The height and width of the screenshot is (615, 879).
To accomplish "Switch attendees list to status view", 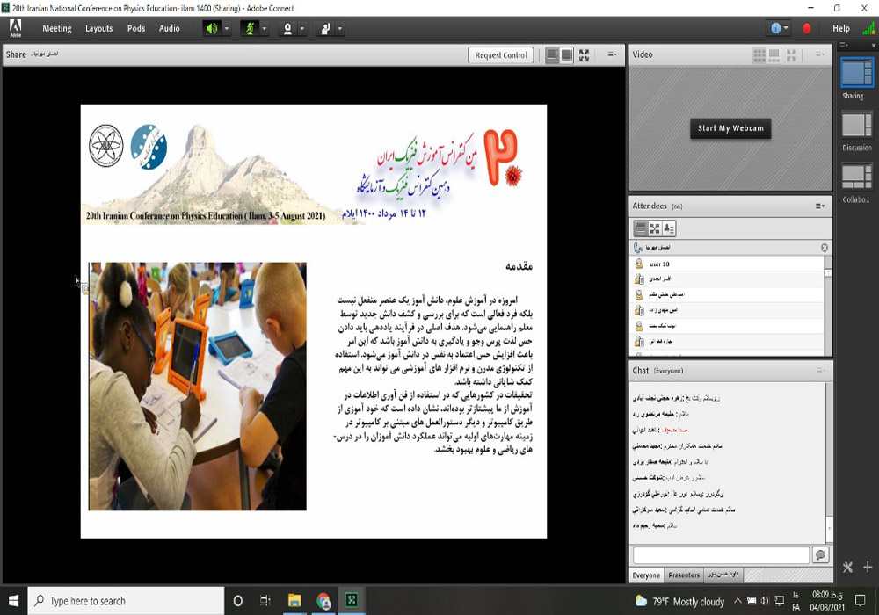I will (x=669, y=228).
